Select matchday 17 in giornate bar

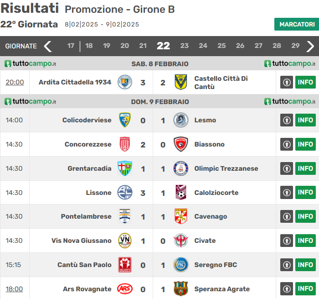click(x=71, y=46)
